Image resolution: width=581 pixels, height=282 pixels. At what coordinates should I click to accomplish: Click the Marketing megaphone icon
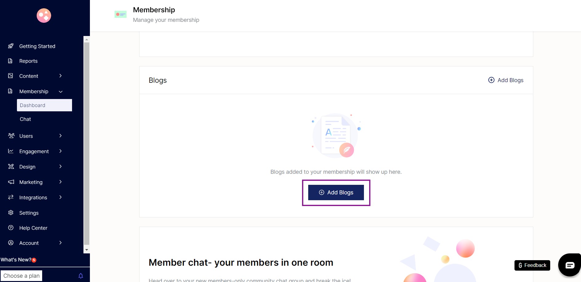11,182
